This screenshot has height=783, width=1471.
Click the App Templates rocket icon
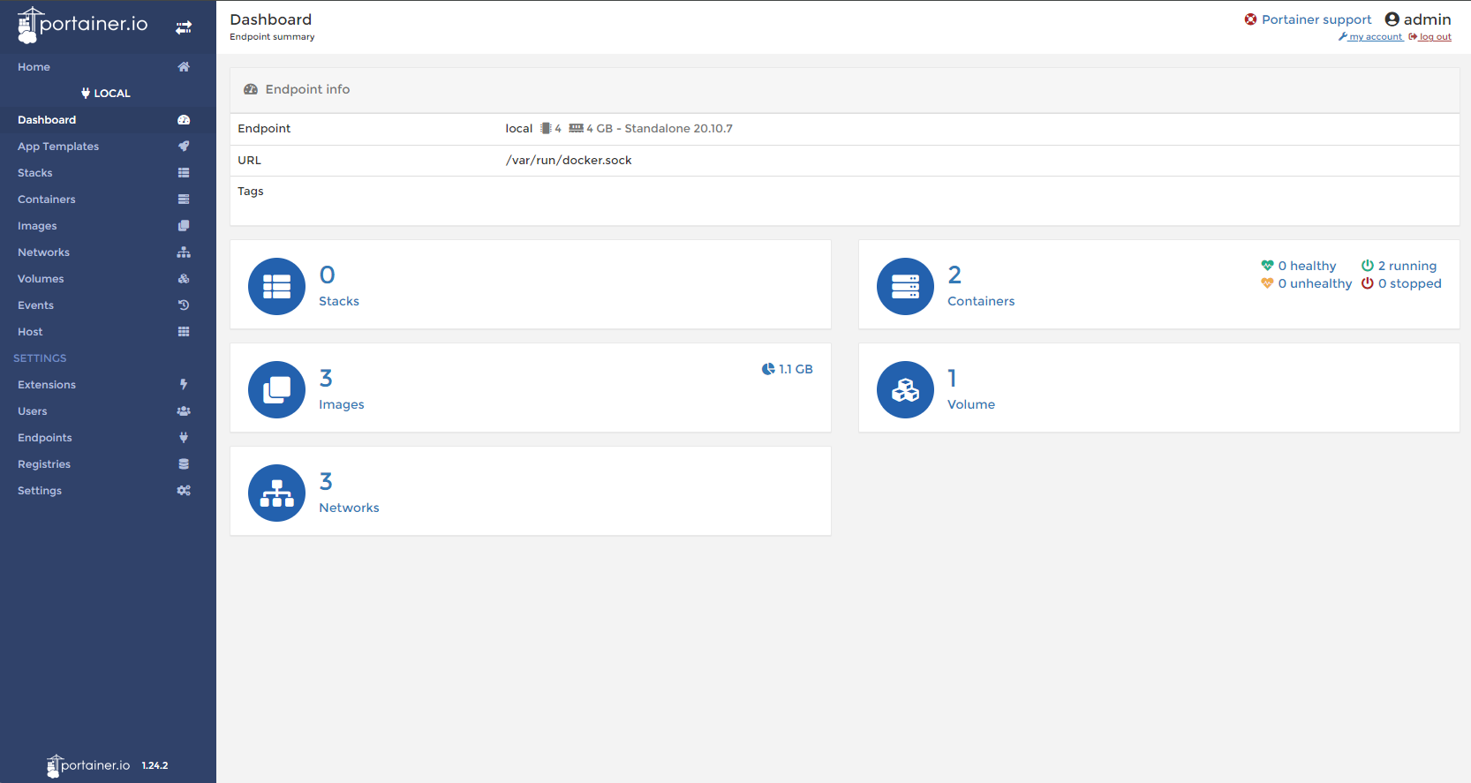pyautogui.click(x=184, y=147)
